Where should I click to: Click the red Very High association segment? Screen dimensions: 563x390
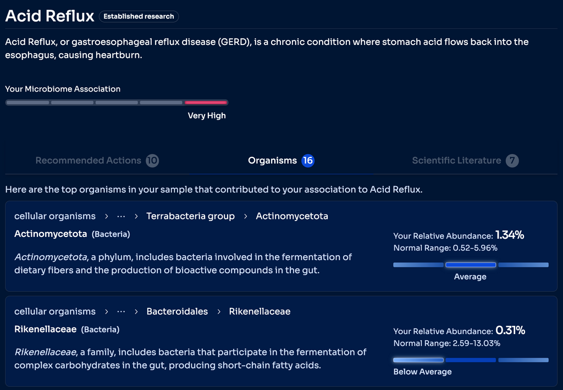point(206,103)
